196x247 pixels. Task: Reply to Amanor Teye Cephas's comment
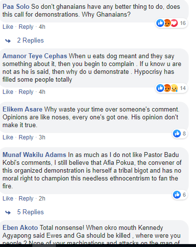point(26,92)
